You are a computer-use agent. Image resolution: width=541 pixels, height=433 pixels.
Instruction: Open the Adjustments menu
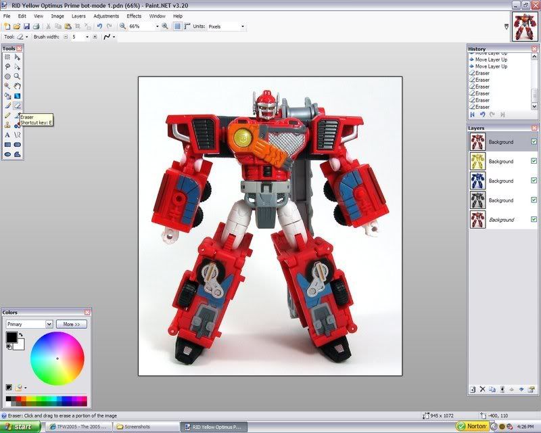pos(106,16)
